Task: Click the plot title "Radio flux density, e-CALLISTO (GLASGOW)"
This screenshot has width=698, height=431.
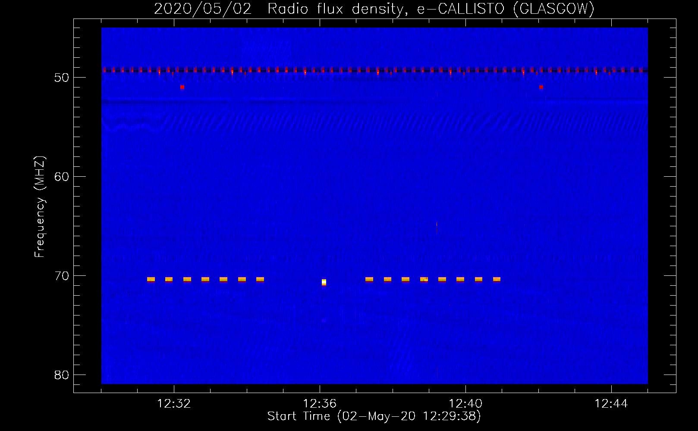Action: click(431, 9)
